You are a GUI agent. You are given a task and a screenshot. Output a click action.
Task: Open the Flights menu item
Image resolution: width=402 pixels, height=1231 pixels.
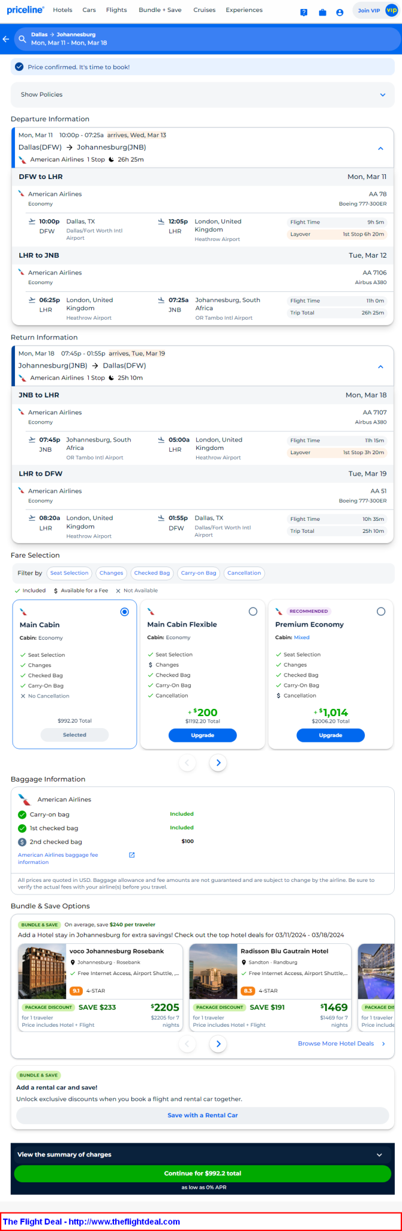pos(116,10)
